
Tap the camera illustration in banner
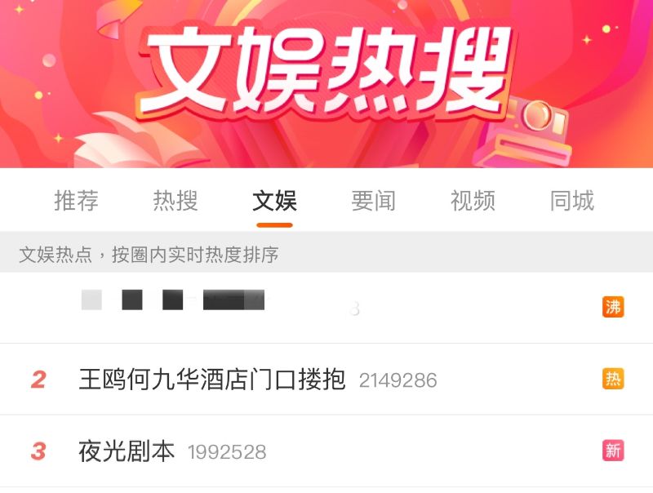(526, 133)
